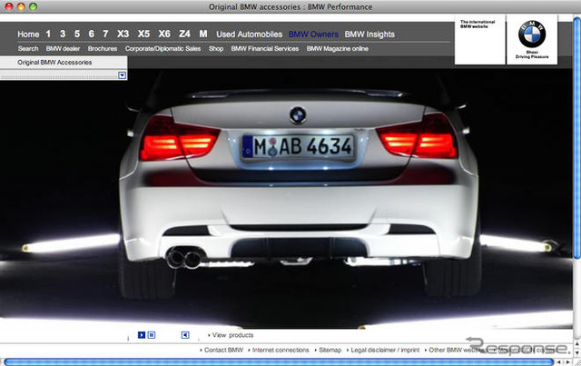Close the window with the red button
The image size is (581, 366).
[8, 6]
